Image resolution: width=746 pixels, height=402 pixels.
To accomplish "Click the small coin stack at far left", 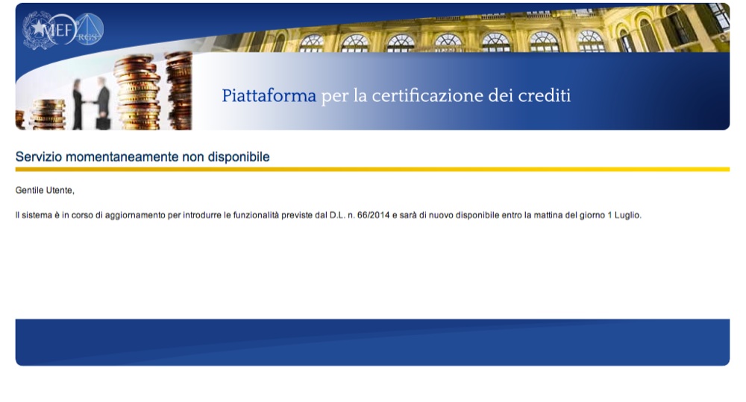I will 48,114.
